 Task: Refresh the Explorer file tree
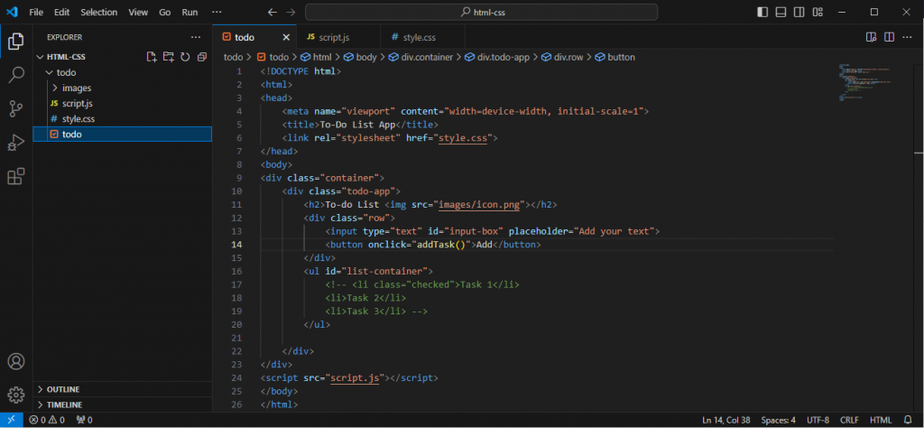[184, 56]
